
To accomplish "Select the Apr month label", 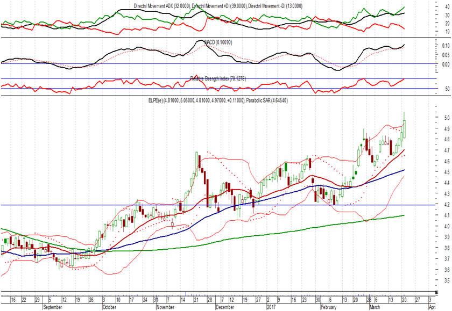I will (432, 307).
